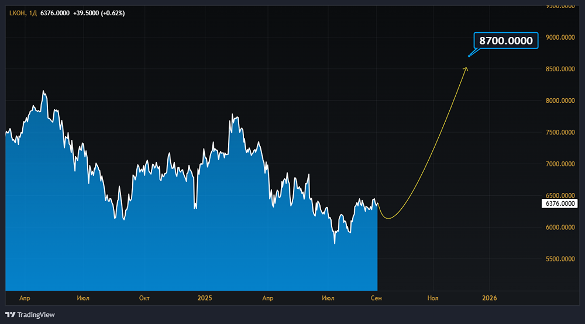Click the 9000.0000 price axis label
585x324 pixels.
point(560,37)
